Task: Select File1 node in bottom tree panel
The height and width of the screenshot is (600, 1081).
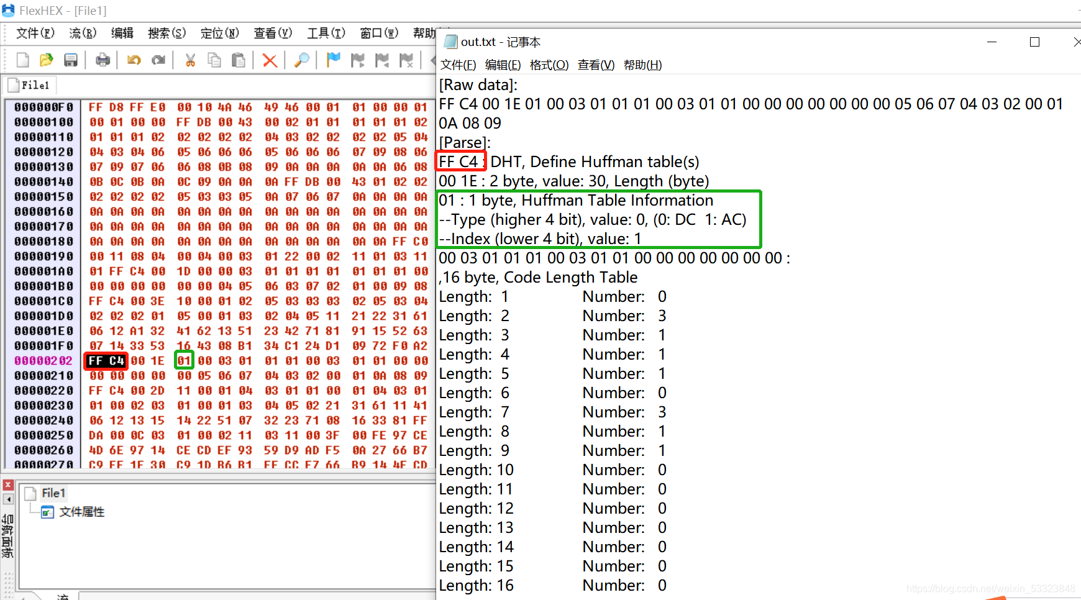Action: pyautogui.click(x=53, y=493)
